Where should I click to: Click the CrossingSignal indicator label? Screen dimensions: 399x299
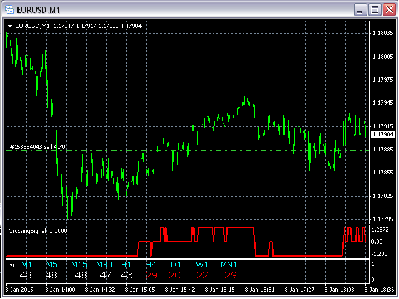[29, 230]
